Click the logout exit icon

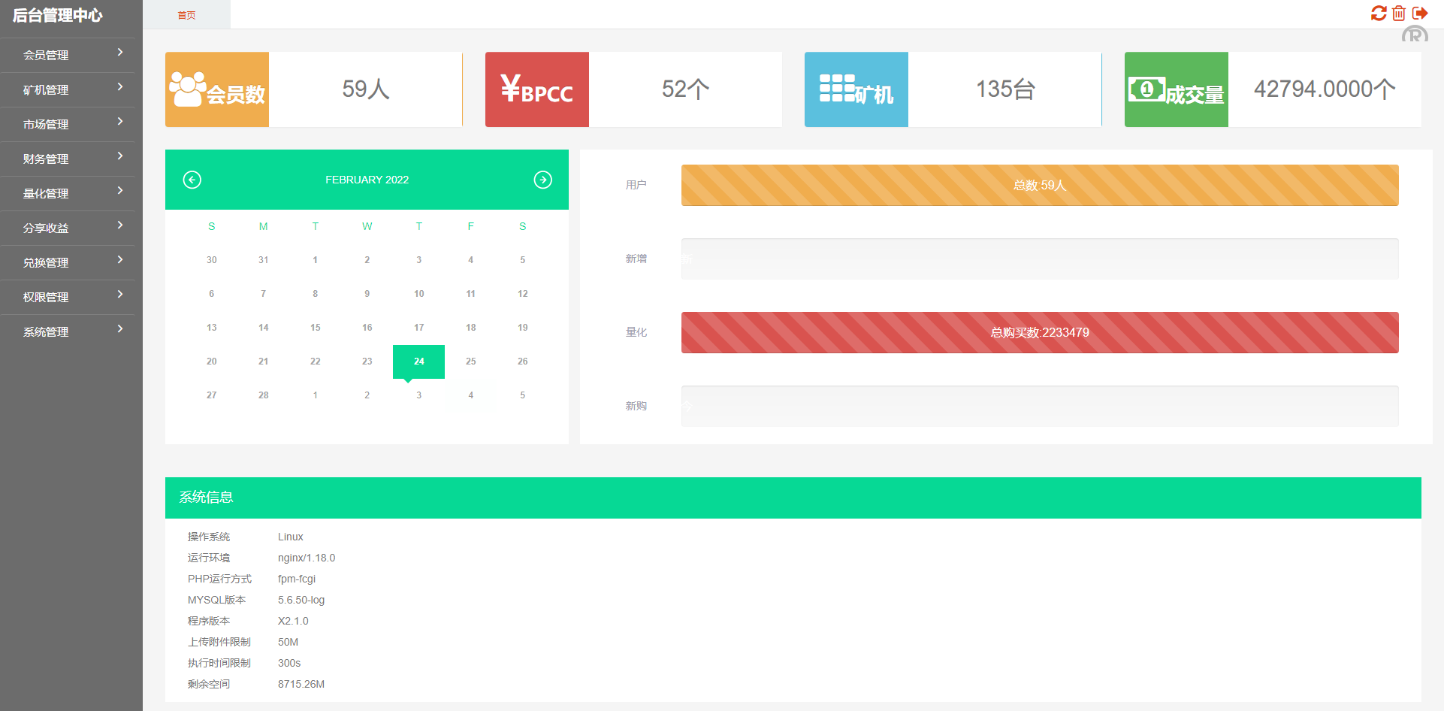point(1419,14)
